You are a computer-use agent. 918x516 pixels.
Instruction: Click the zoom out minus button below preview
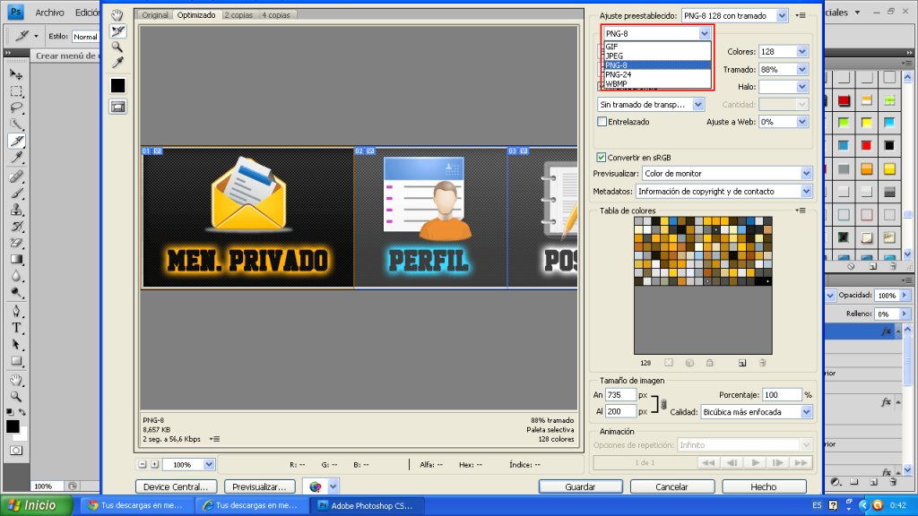143,465
